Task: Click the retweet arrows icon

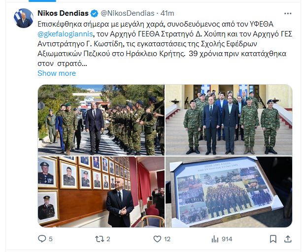Action: pos(100,239)
